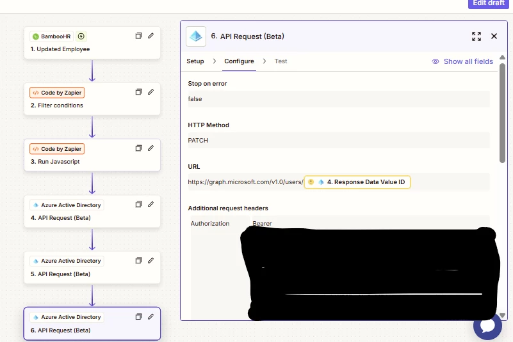Duplicate step 5 API Request
The width and height of the screenshot is (513, 342).
139,261
